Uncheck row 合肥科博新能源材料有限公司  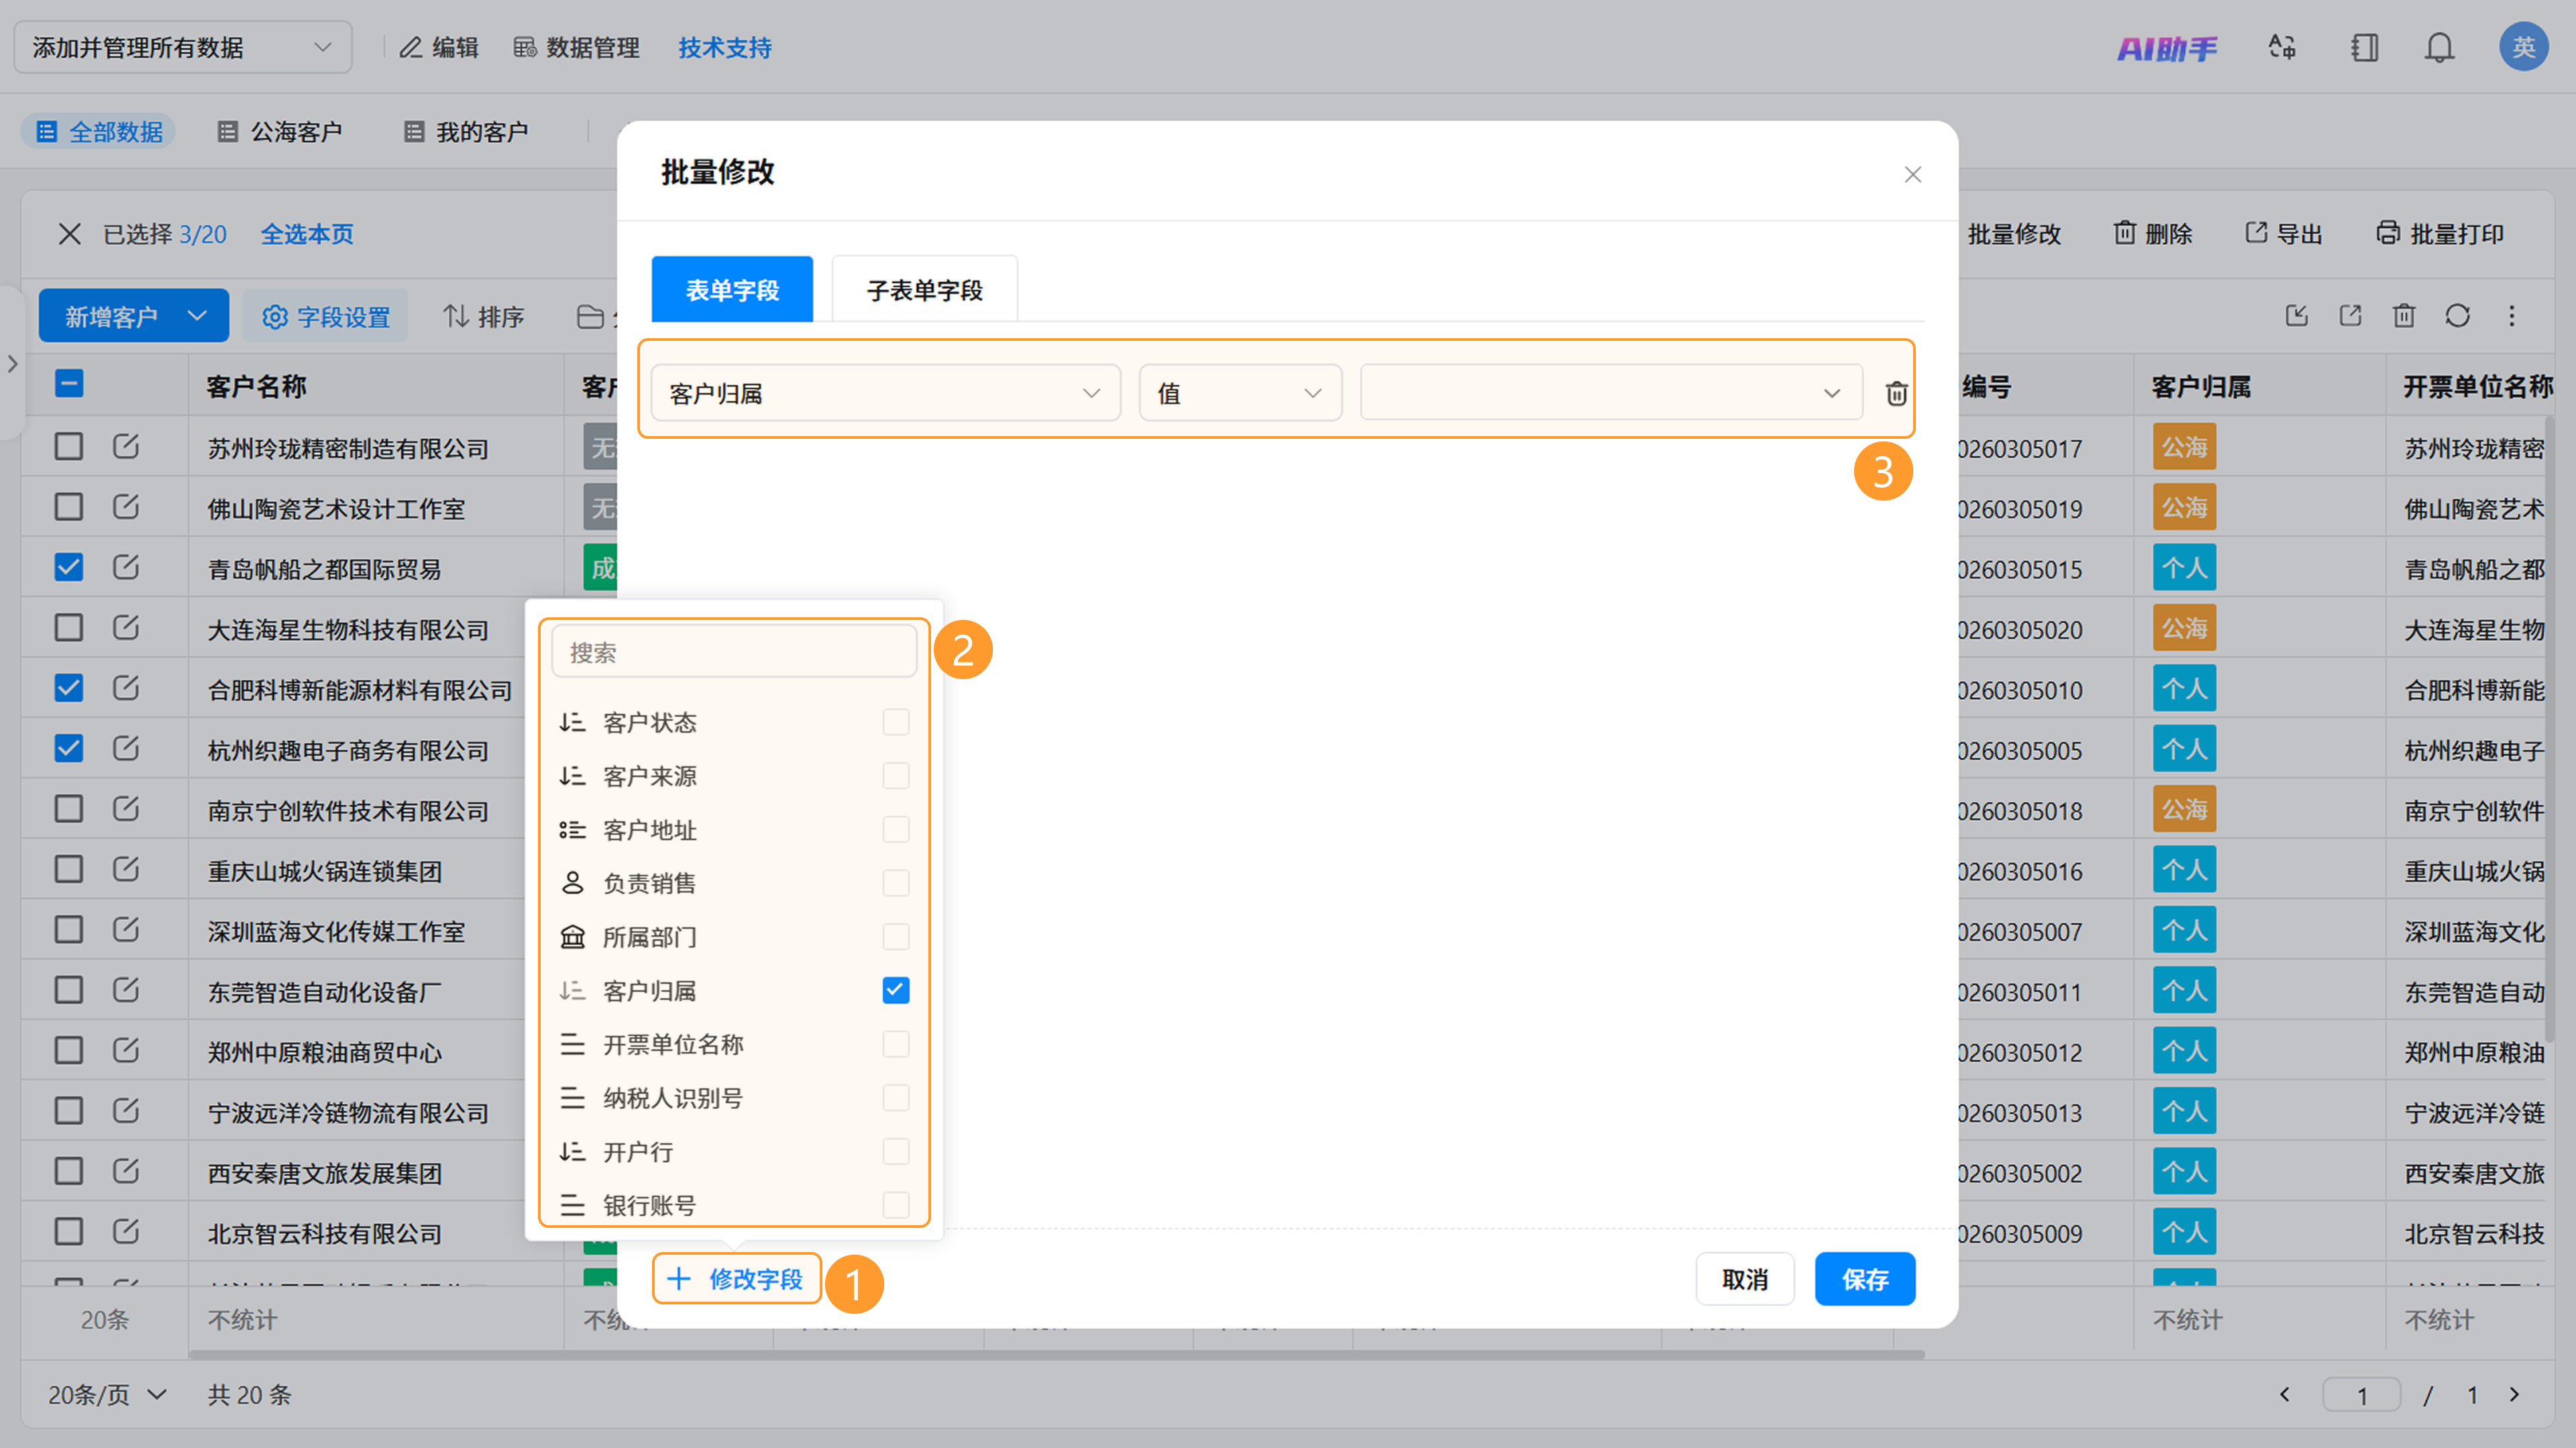pyautogui.click(x=69, y=688)
